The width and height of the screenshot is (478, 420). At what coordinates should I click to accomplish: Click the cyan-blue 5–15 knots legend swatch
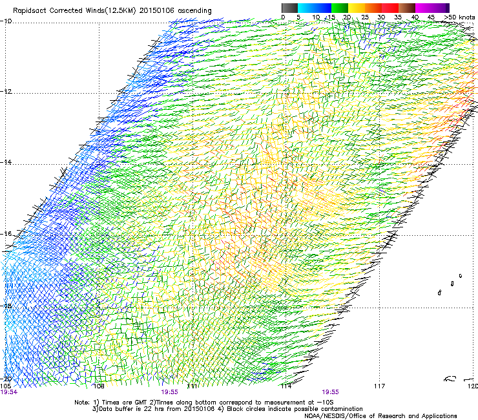315,8
